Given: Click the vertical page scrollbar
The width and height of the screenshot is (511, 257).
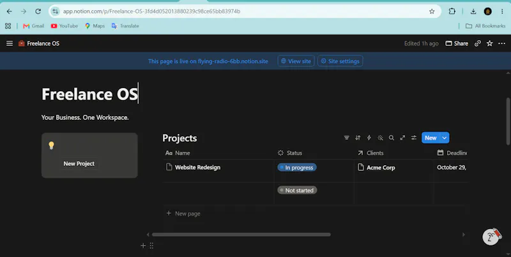Looking at the screenshot, I should click(x=508, y=121).
